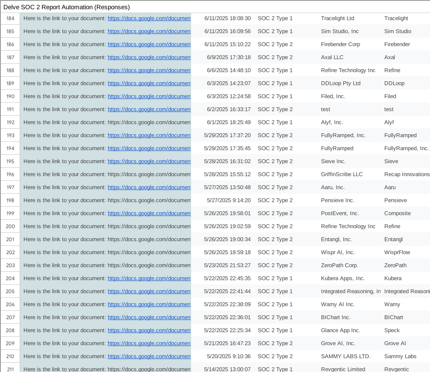Click timestamp '6/11/2025 18:08:30'
This screenshot has width=430, height=372.
(227, 18)
